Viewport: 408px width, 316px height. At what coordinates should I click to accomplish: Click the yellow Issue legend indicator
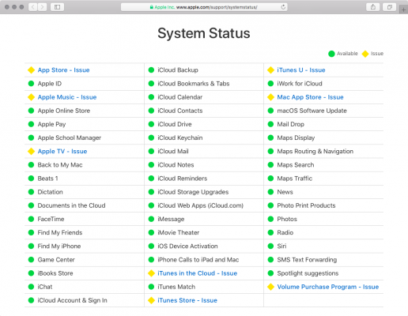365,54
